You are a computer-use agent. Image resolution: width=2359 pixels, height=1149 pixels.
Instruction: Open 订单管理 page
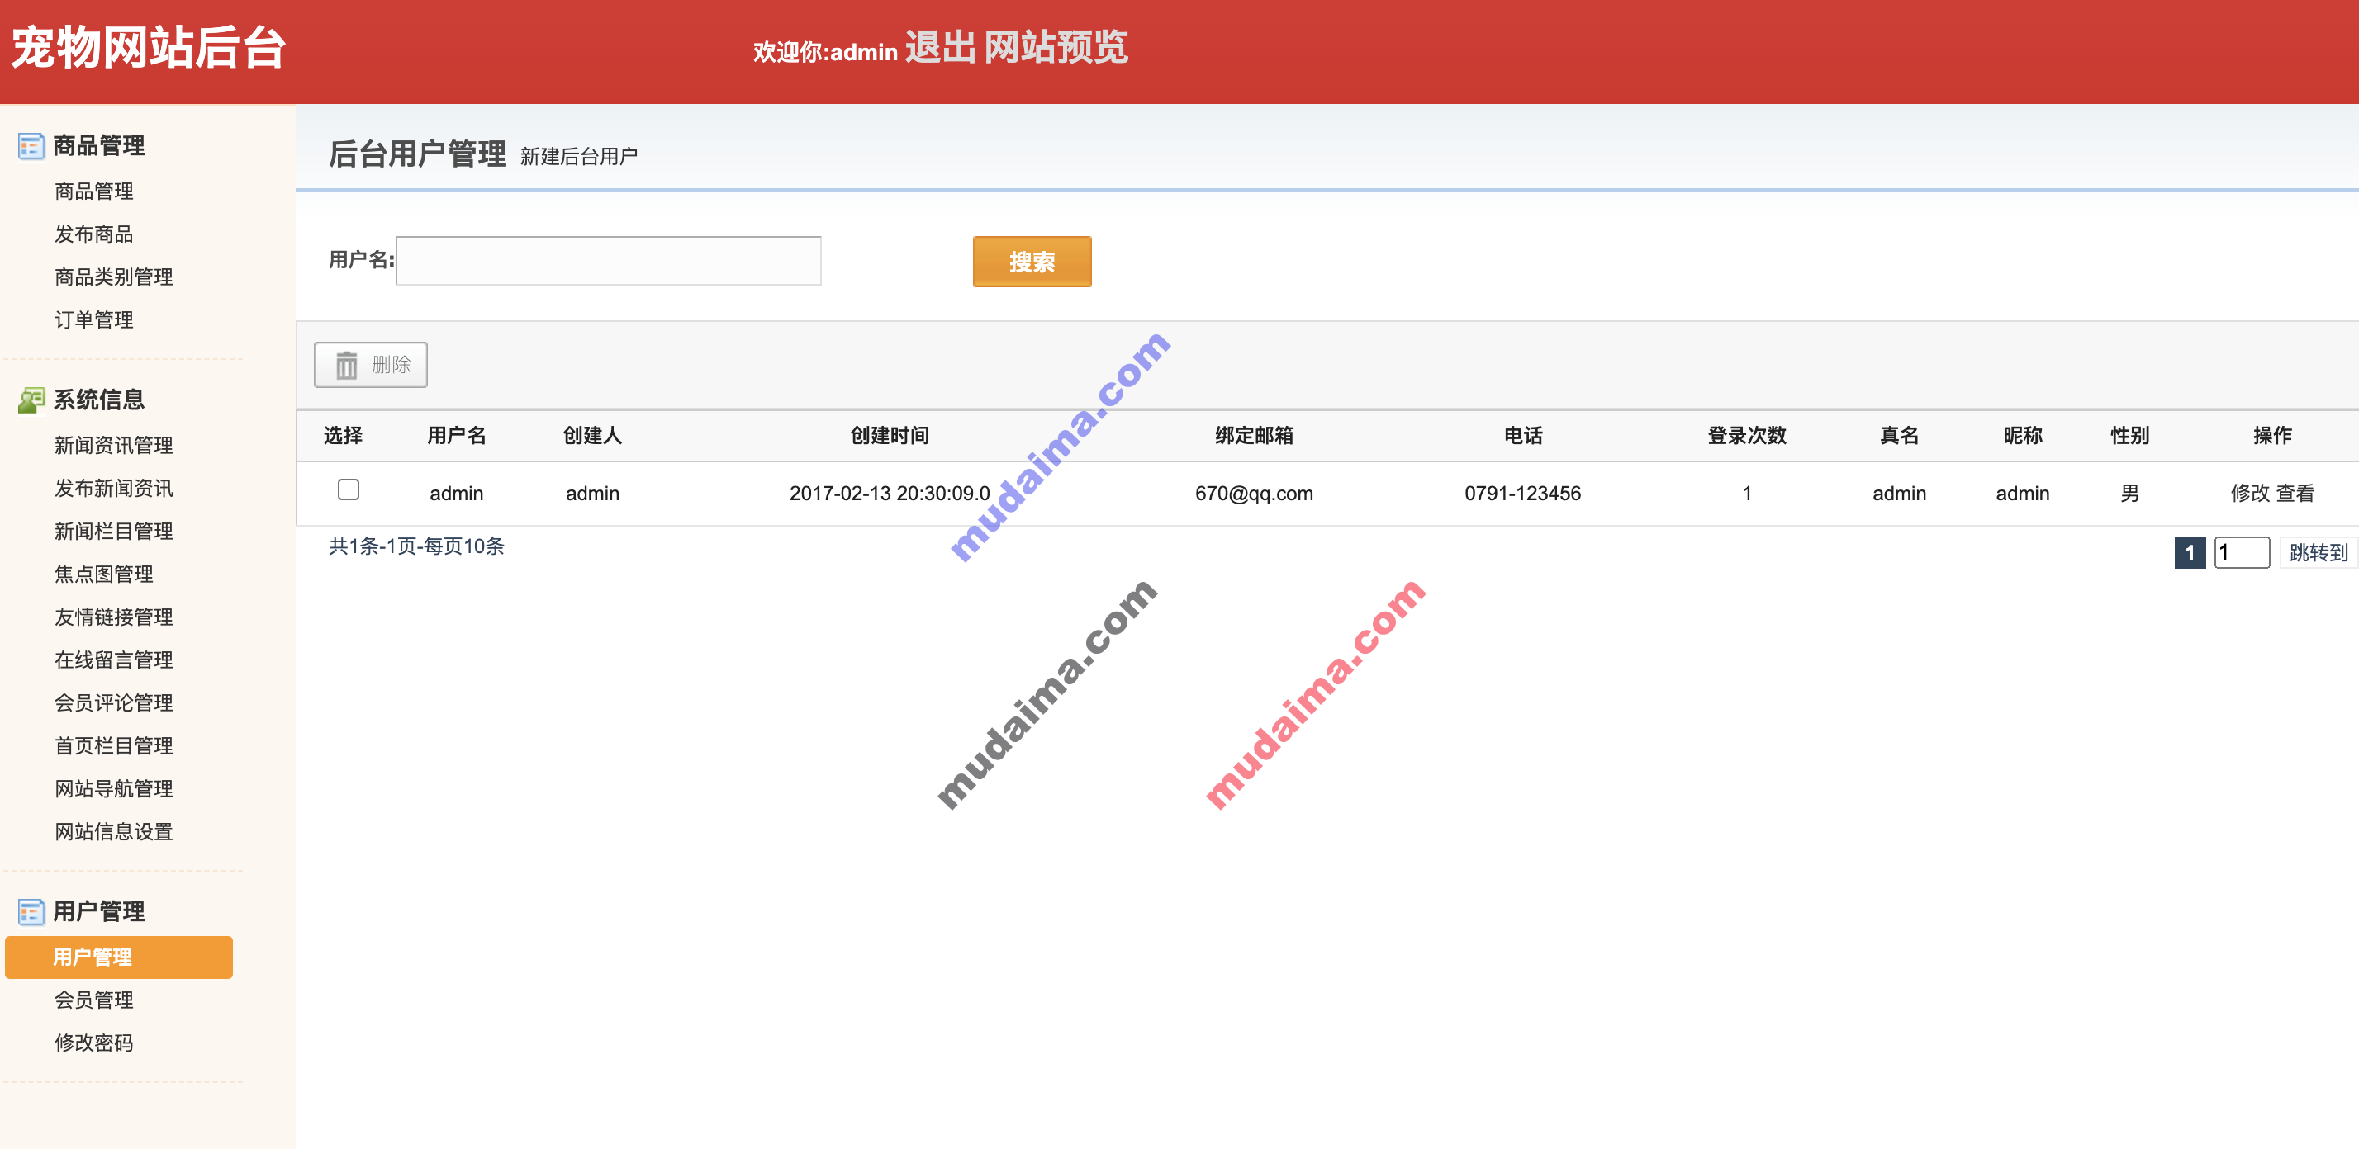point(93,320)
